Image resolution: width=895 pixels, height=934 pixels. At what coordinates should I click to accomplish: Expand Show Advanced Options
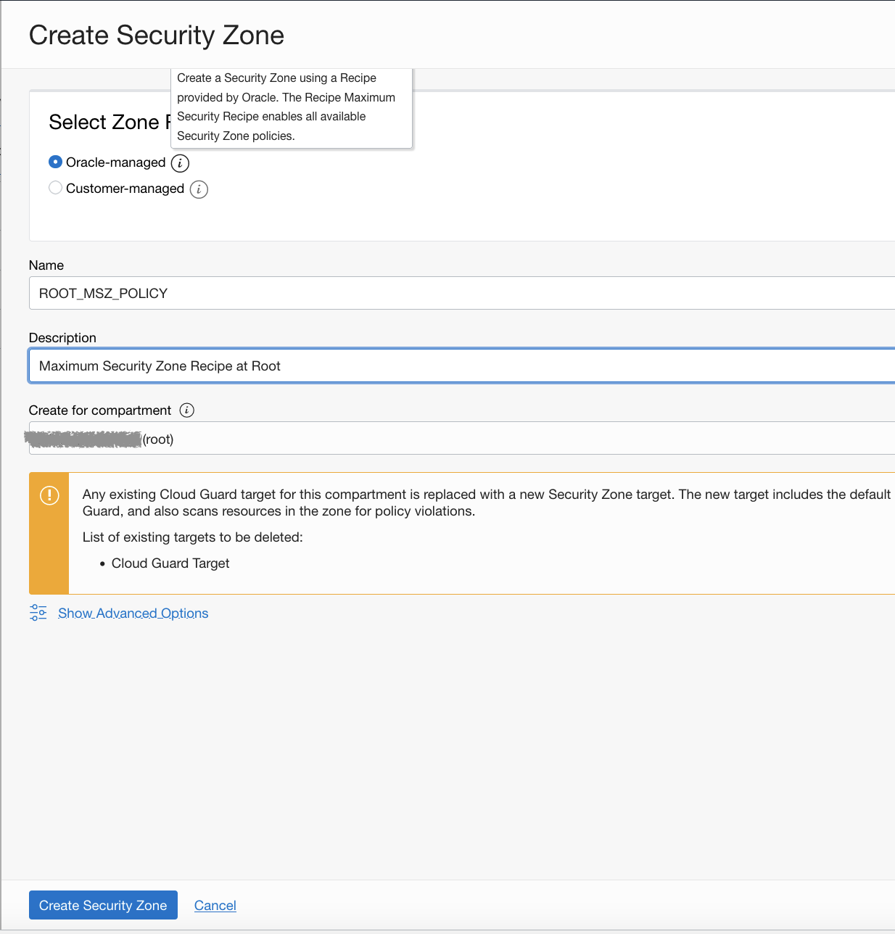point(133,613)
